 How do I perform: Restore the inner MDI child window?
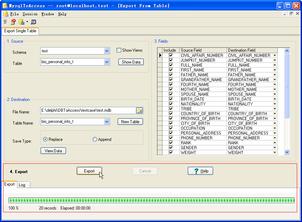[291, 14]
